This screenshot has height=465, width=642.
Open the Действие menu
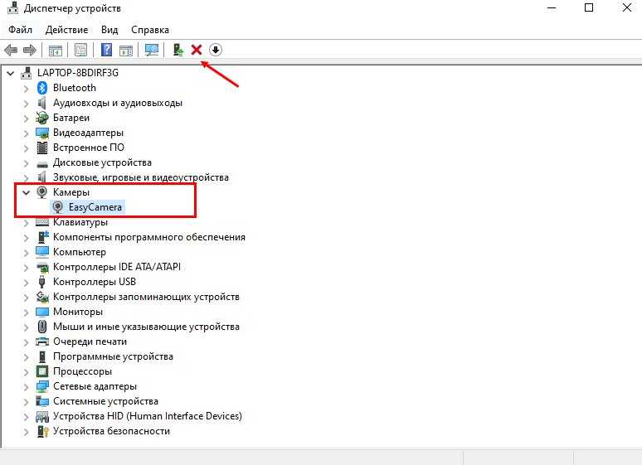point(66,30)
